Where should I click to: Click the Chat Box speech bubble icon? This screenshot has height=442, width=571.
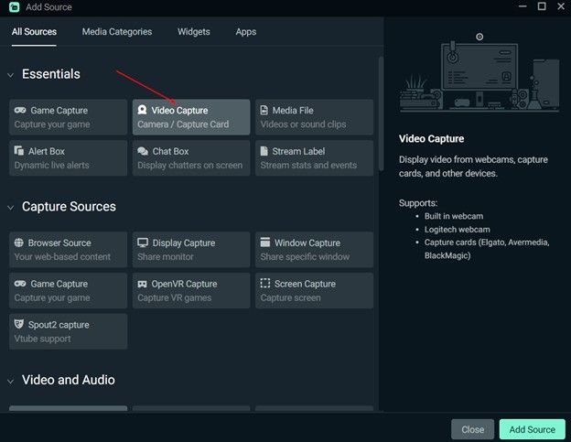click(143, 151)
